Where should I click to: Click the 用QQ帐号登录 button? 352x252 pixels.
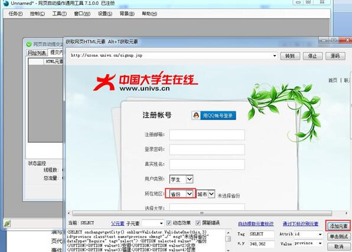214,115
